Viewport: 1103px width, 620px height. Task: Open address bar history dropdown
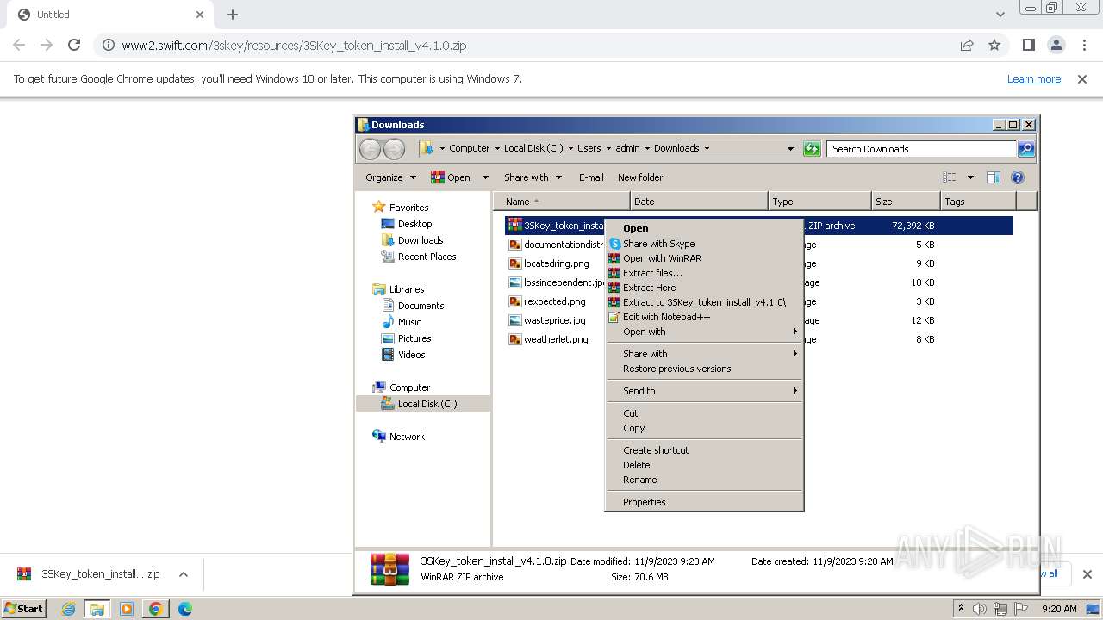point(790,148)
